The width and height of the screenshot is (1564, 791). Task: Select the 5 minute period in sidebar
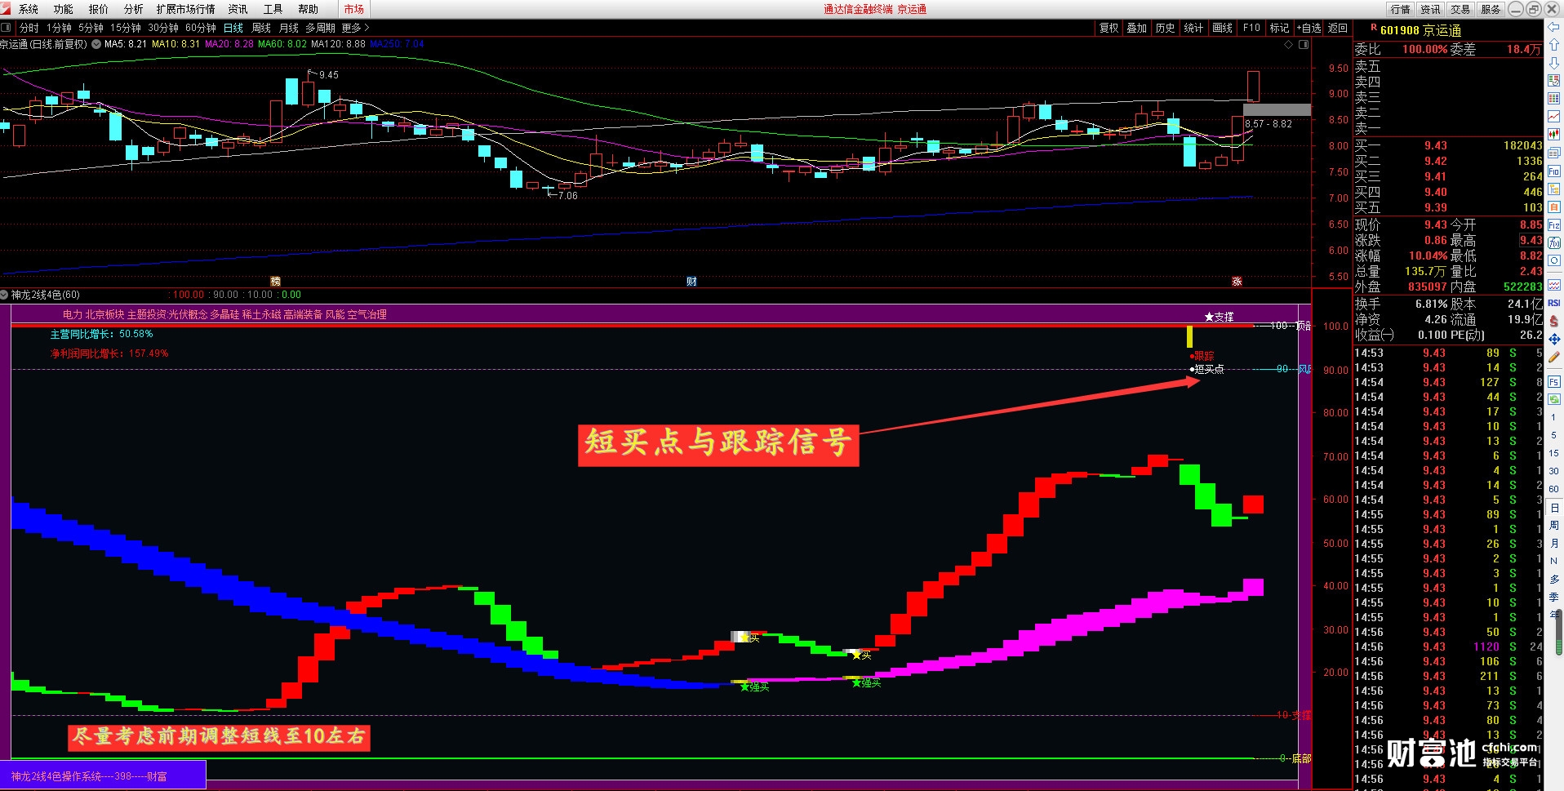1553,435
